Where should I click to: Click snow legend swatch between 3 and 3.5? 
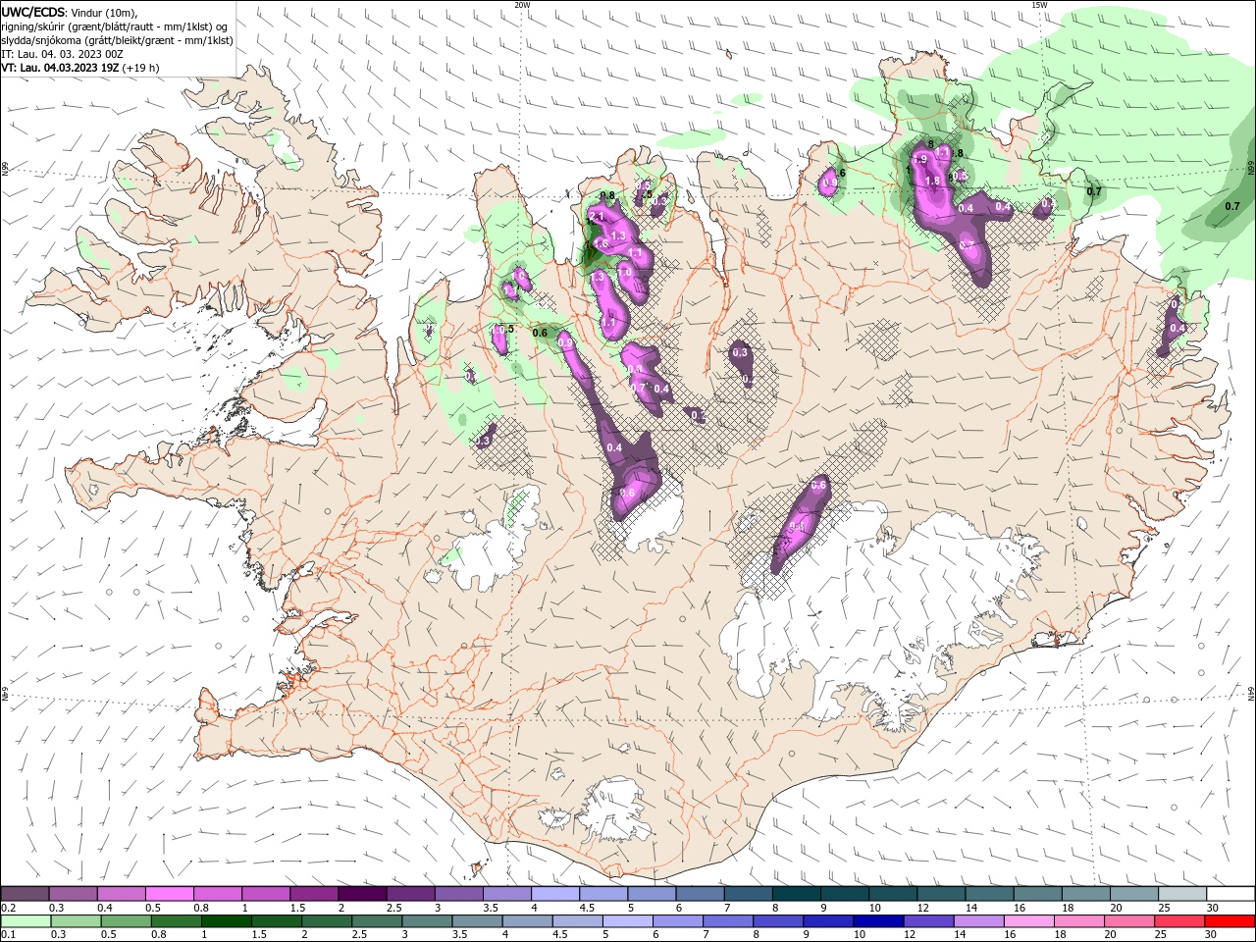point(458,894)
